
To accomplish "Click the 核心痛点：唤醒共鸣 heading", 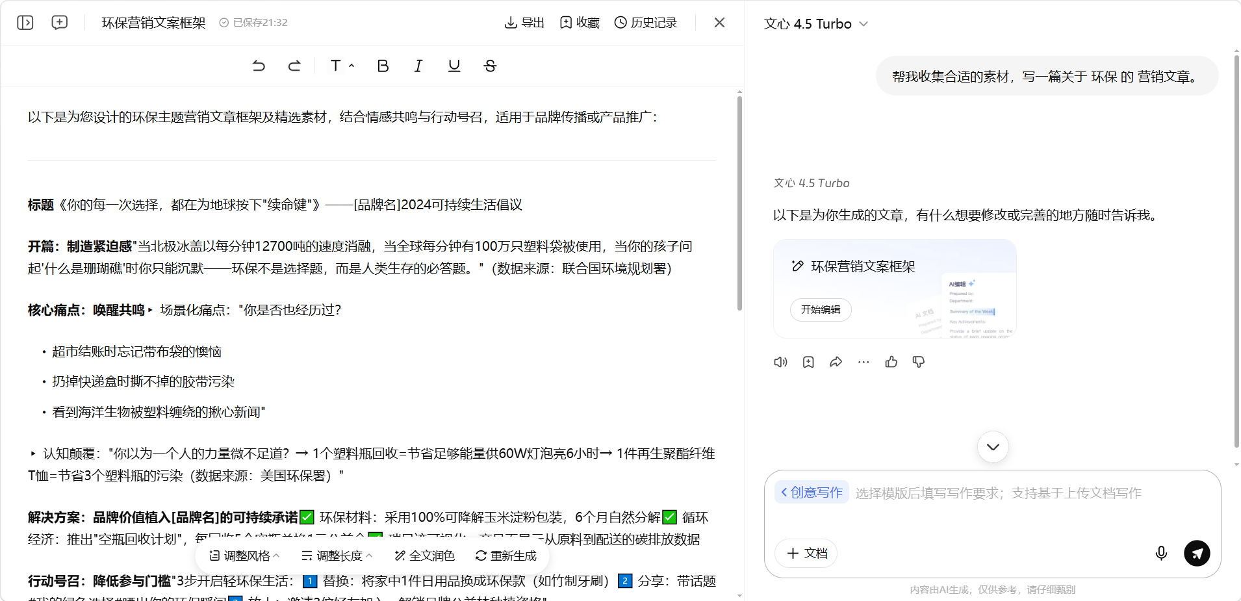I will tap(86, 310).
